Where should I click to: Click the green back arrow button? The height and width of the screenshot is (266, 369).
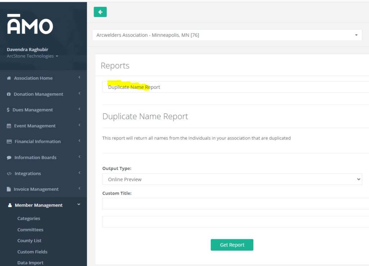click(100, 12)
